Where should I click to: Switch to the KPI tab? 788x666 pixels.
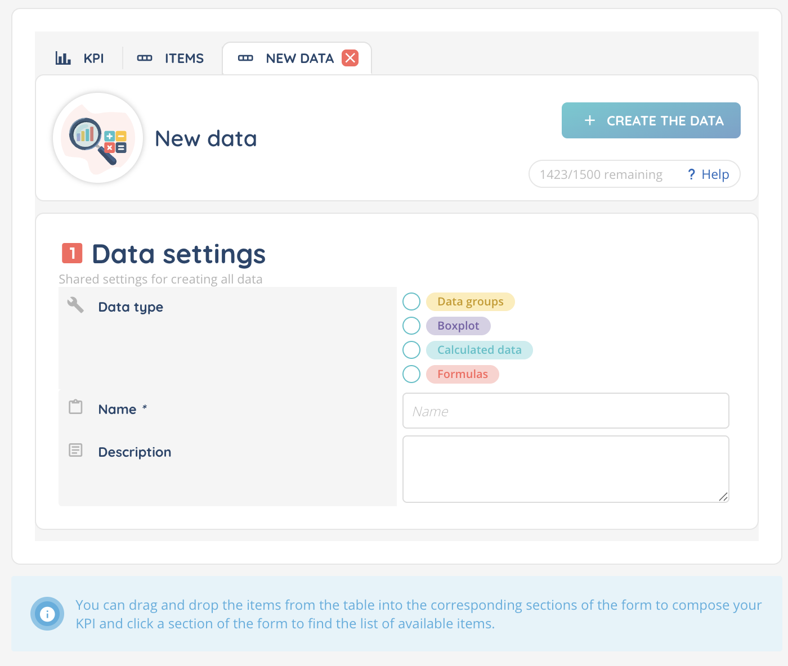tap(93, 58)
